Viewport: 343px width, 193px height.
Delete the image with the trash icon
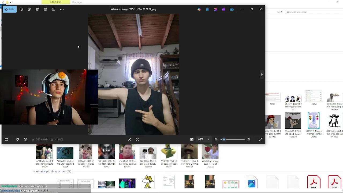pos(29,9)
